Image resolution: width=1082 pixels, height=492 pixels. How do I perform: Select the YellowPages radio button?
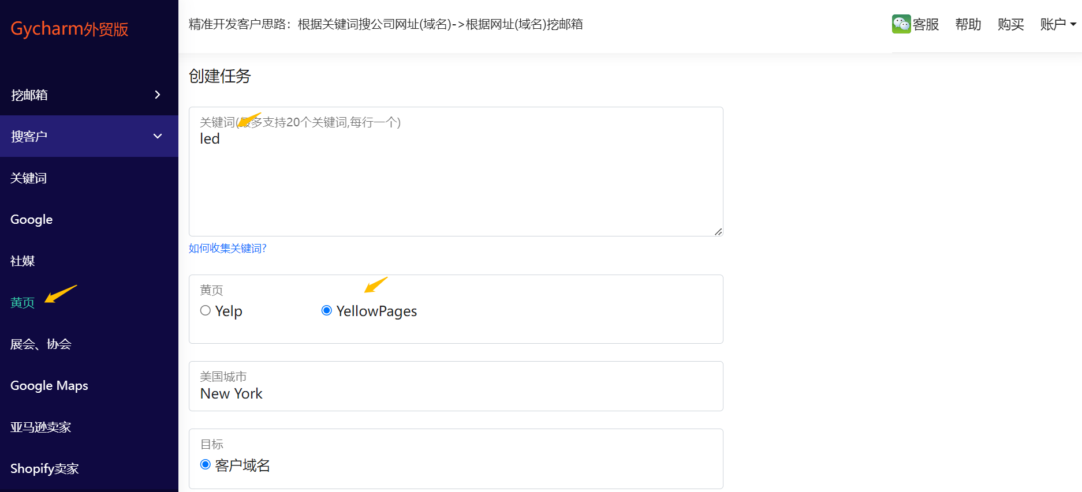click(327, 311)
